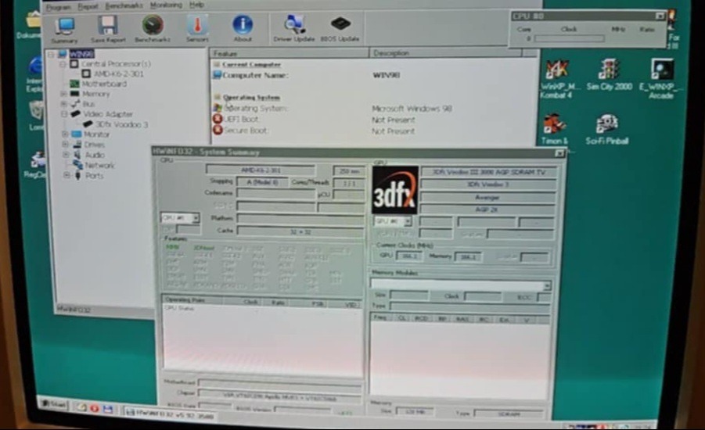The image size is (705, 430).
Task: Expand the Memory tree node
Action: point(64,94)
